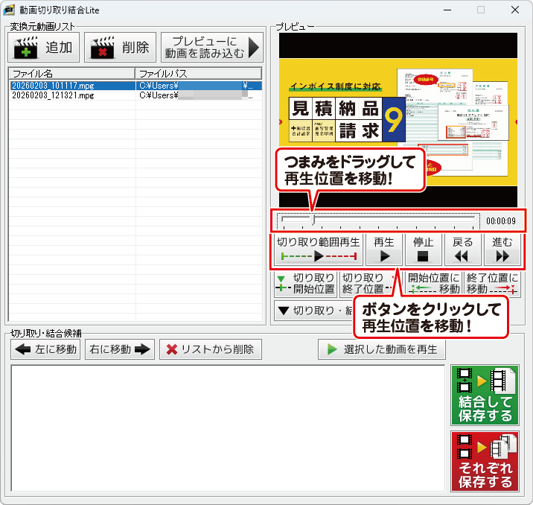Click 選択した動画を再生 to play selection
Viewport: 533px width, 505px height.
tap(382, 349)
